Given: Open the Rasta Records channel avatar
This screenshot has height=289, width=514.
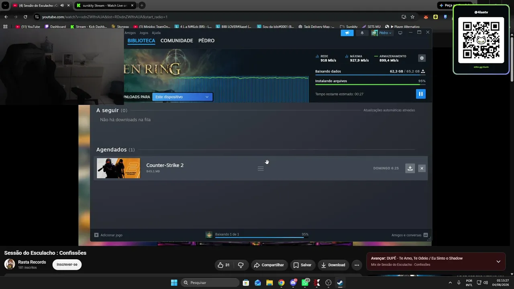Looking at the screenshot, I should (x=10, y=264).
